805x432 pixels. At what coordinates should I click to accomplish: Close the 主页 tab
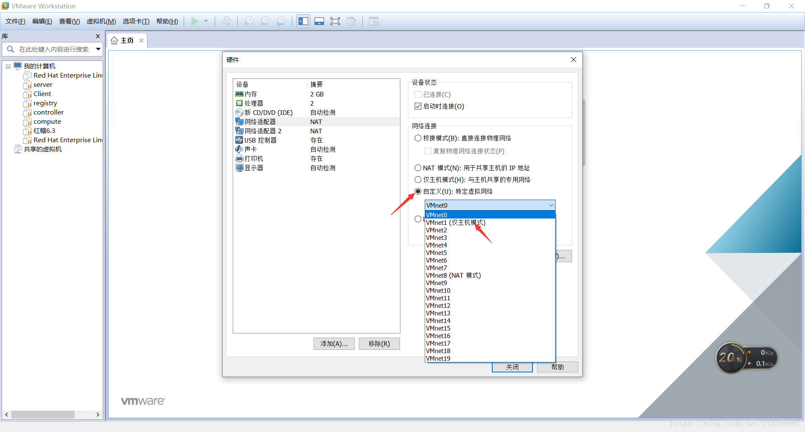click(x=142, y=40)
